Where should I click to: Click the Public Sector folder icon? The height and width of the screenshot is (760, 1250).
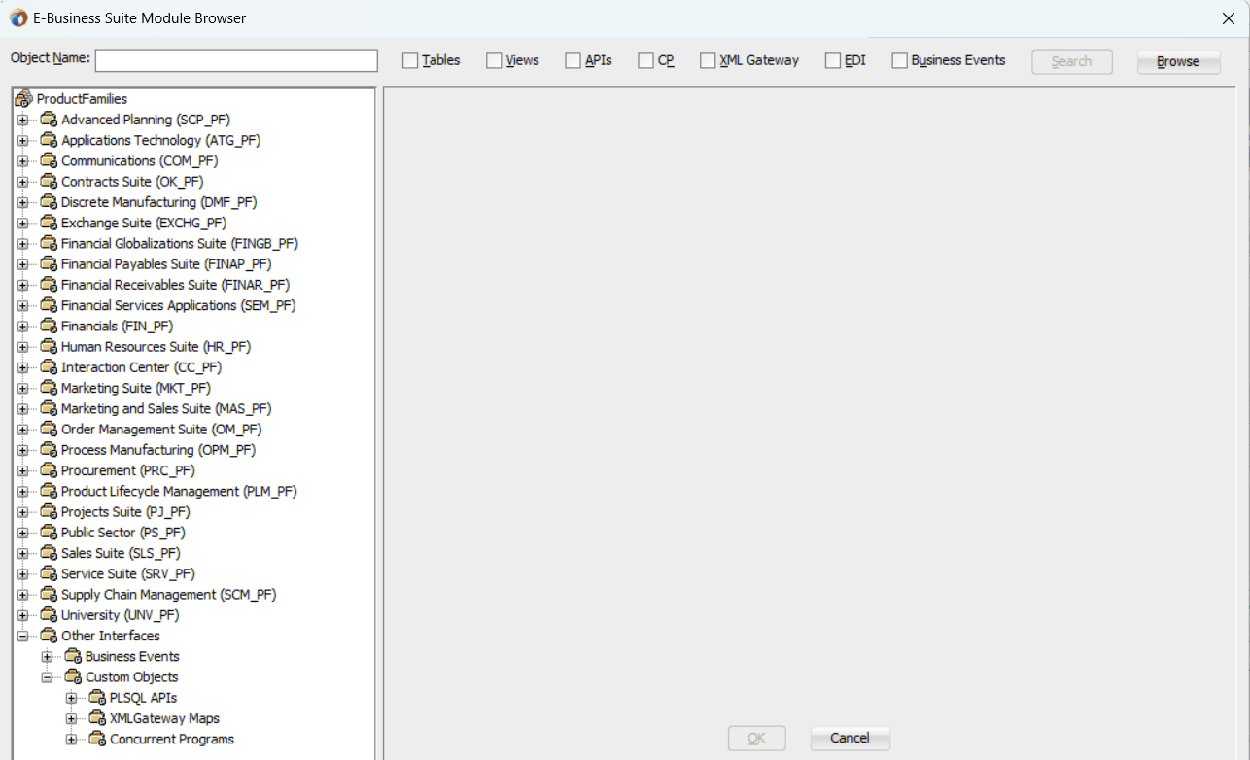[x=49, y=533]
